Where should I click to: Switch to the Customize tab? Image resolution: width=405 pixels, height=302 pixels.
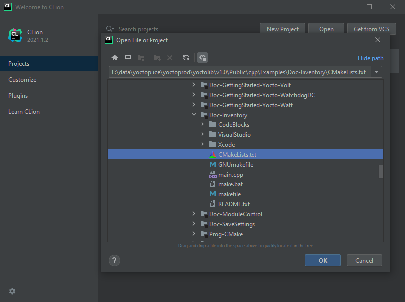point(22,80)
